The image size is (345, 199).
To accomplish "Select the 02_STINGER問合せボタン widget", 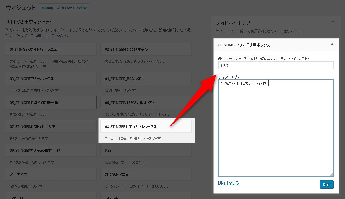I will (146, 50).
